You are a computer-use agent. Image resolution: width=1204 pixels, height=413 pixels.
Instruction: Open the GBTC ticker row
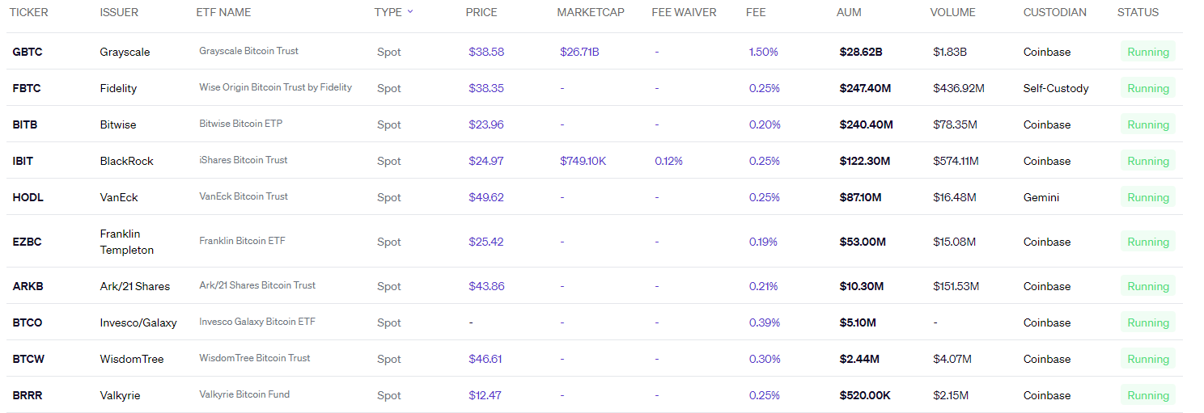[28, 52]
